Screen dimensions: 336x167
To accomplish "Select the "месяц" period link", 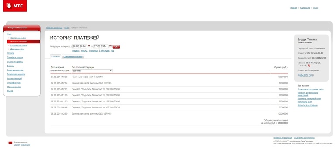I will point(84,51).
